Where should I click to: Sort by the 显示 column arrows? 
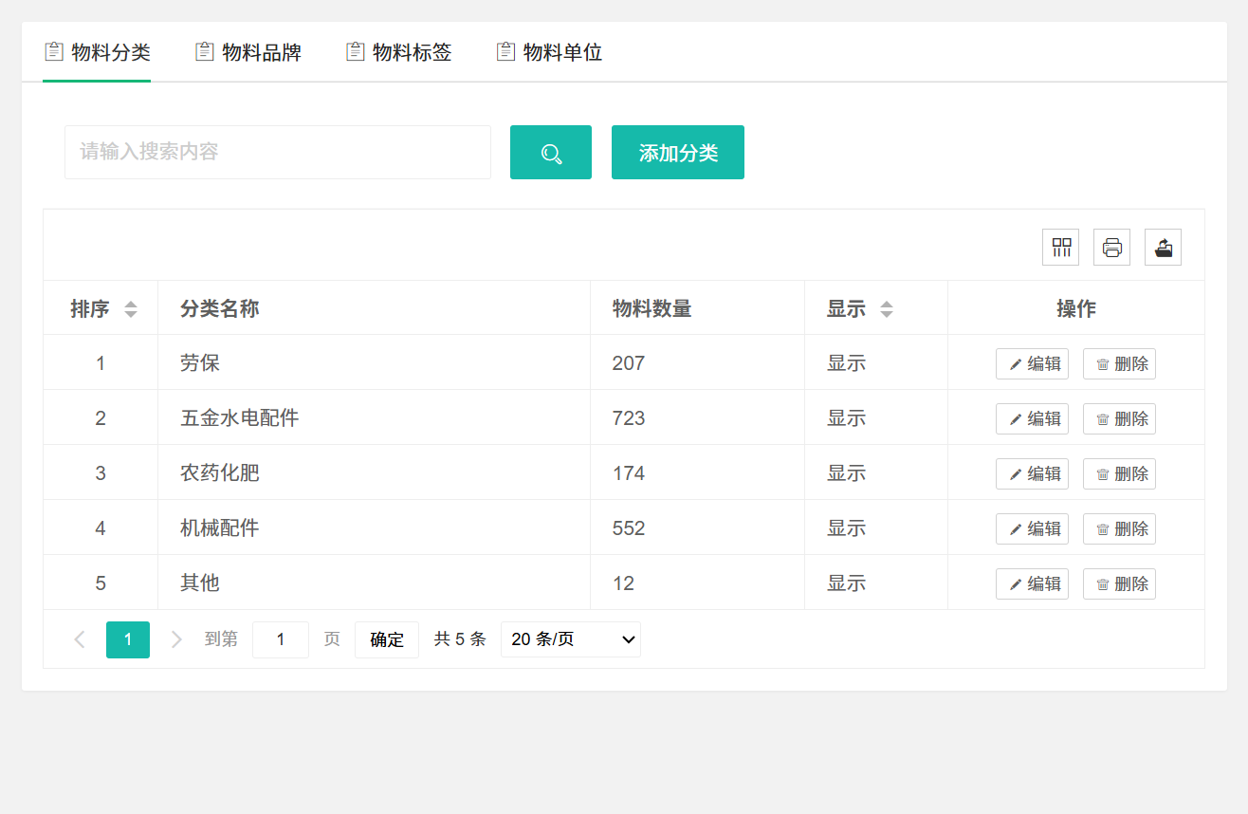(887, 309)
